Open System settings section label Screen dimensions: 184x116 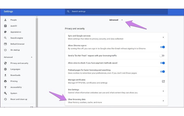tap(14, 93)
